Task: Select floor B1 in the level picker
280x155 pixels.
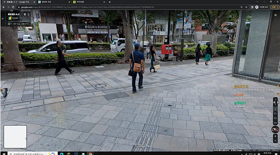Action: coord(275,113)
